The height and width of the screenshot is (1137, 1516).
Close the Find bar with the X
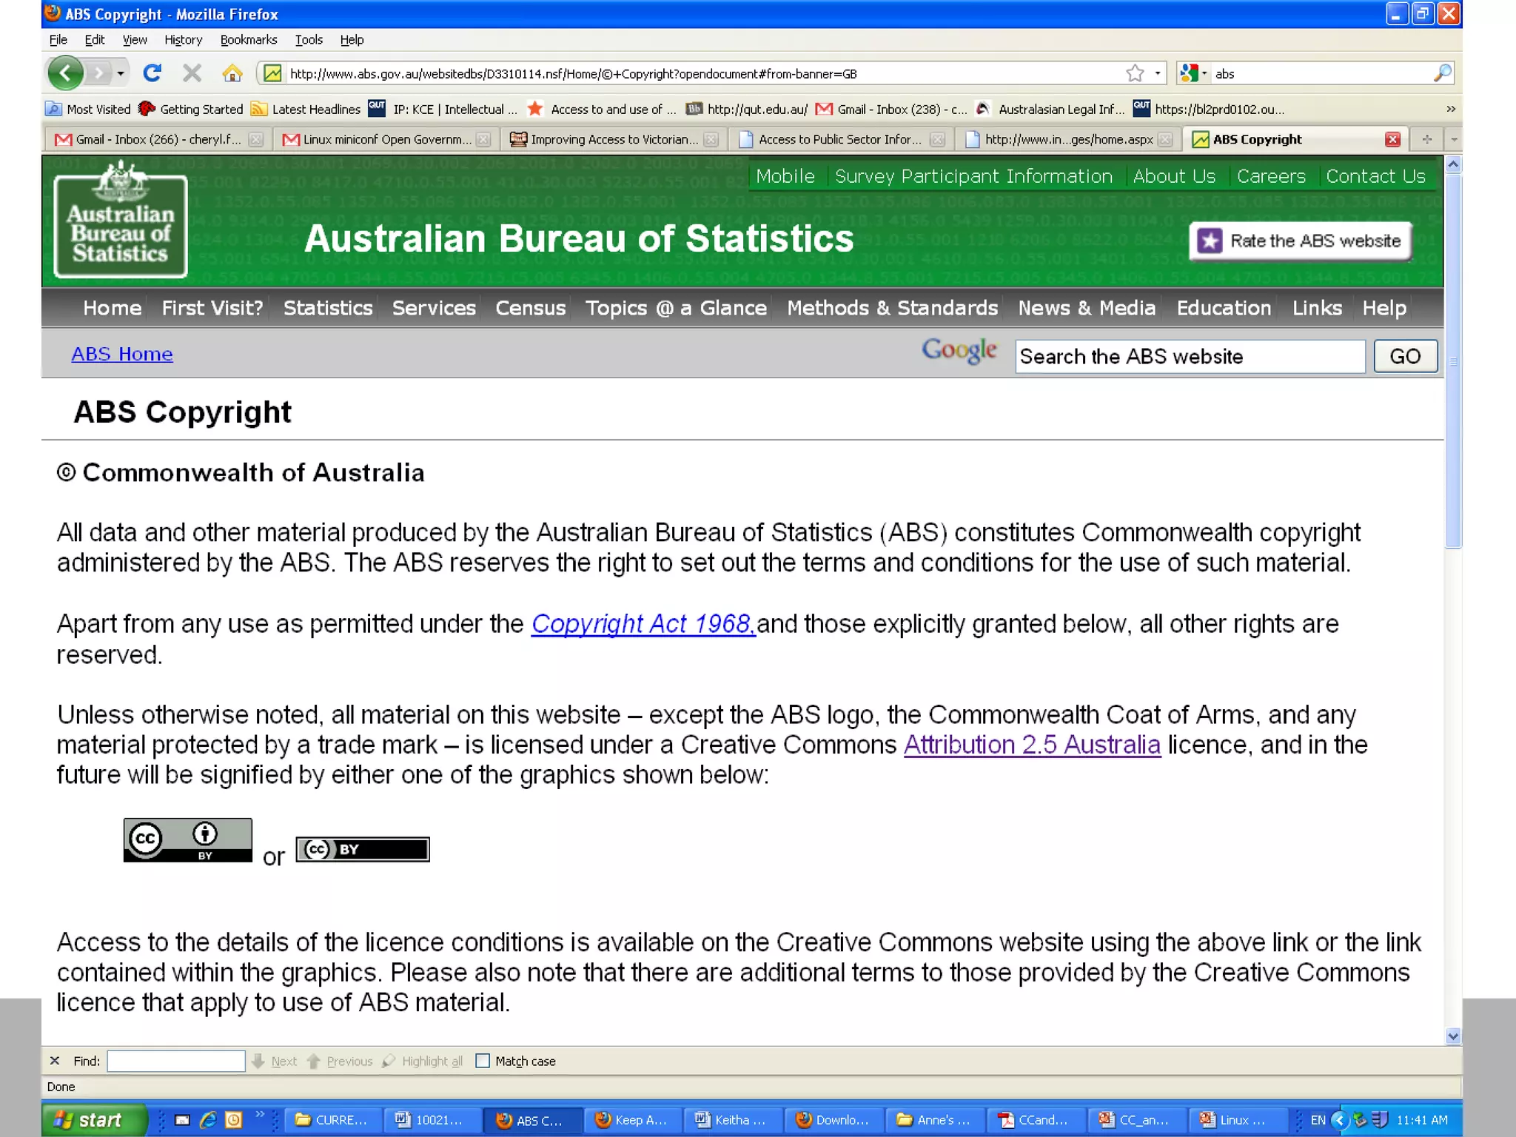(55, 1061)
